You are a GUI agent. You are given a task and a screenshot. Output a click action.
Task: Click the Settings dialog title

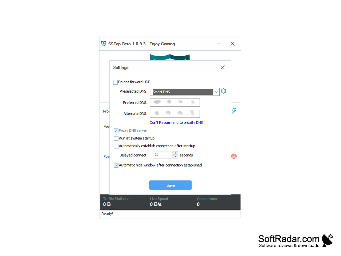(x=121, y=68)
